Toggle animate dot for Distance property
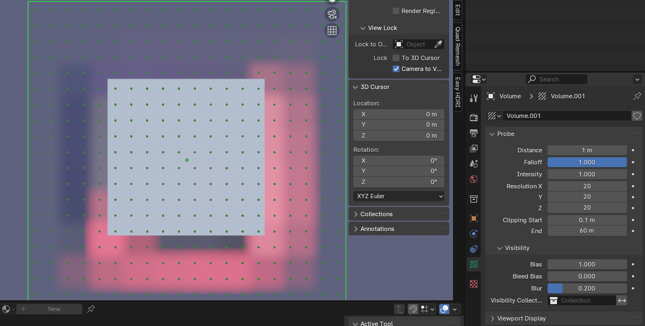 click(633, 150)
